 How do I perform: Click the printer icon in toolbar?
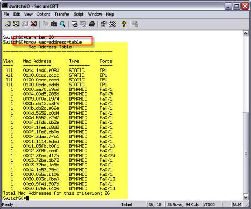tap(92, 24)
